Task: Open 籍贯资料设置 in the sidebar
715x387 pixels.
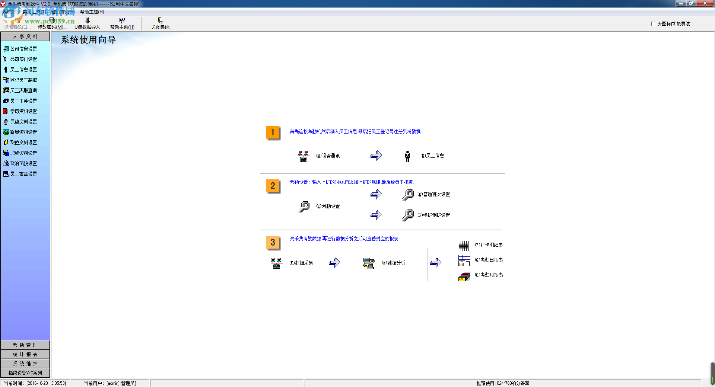Action: (x=20, y=132)
